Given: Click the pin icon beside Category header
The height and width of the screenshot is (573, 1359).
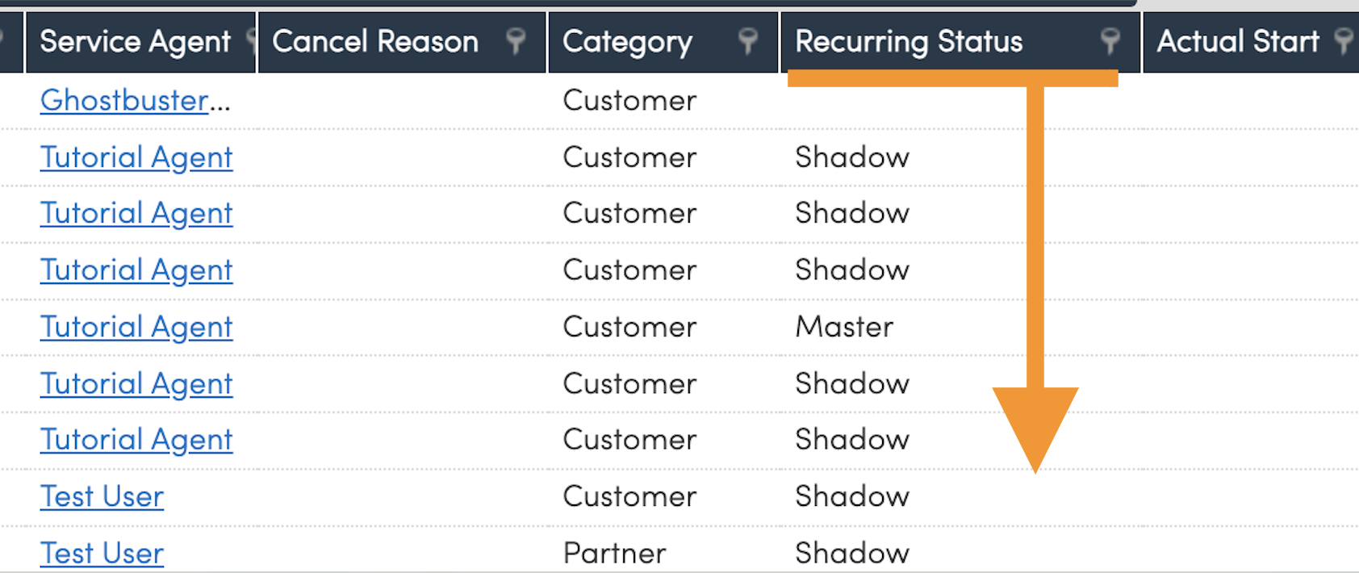Looking at the screenshot, I should point(747,40).
